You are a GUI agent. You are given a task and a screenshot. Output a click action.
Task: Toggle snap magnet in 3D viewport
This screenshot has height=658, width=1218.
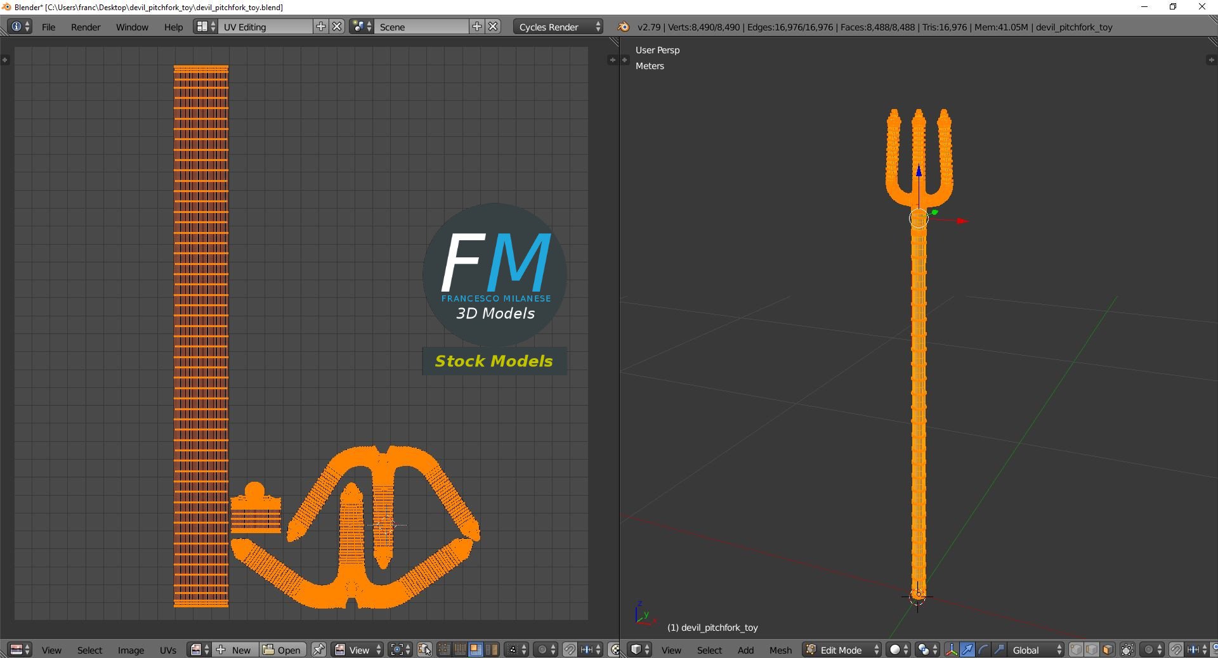coord(1176,650)
